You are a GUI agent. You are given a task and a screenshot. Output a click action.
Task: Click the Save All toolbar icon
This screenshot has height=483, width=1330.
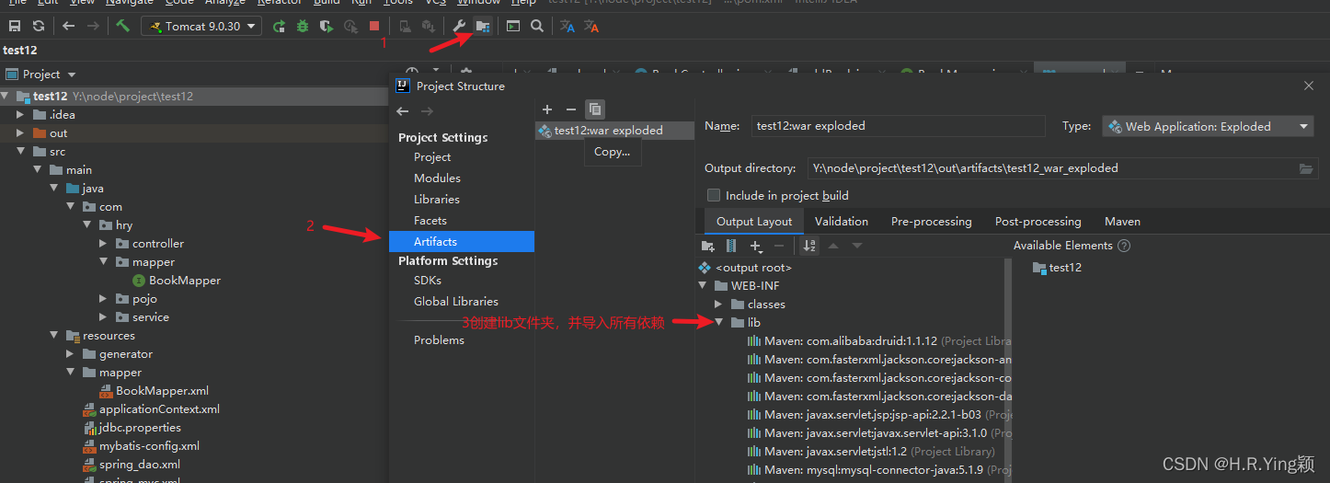click(15, 27)
